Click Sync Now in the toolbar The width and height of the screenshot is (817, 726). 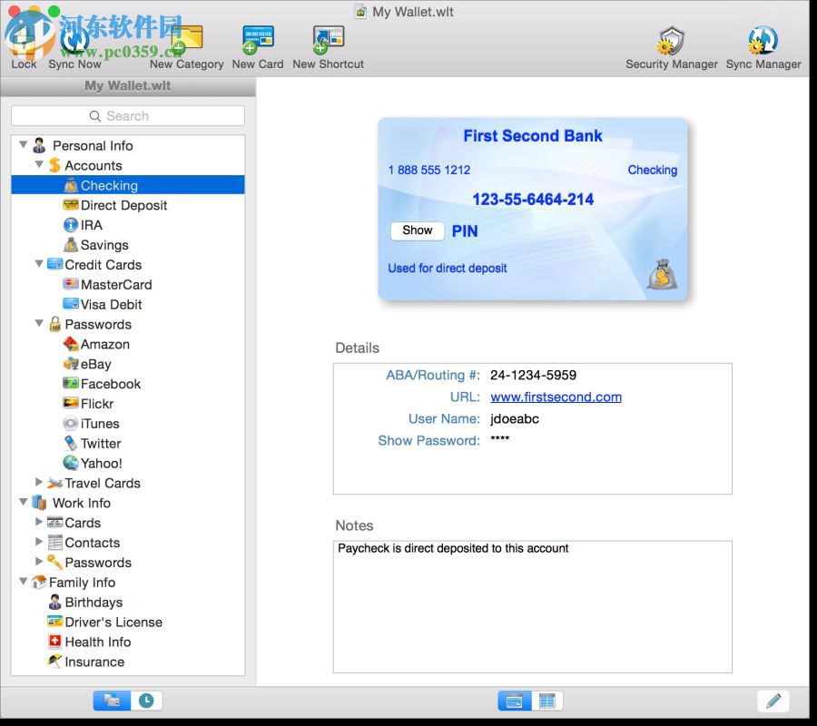click(74, 41)
